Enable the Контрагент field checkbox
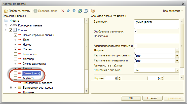 15,54
